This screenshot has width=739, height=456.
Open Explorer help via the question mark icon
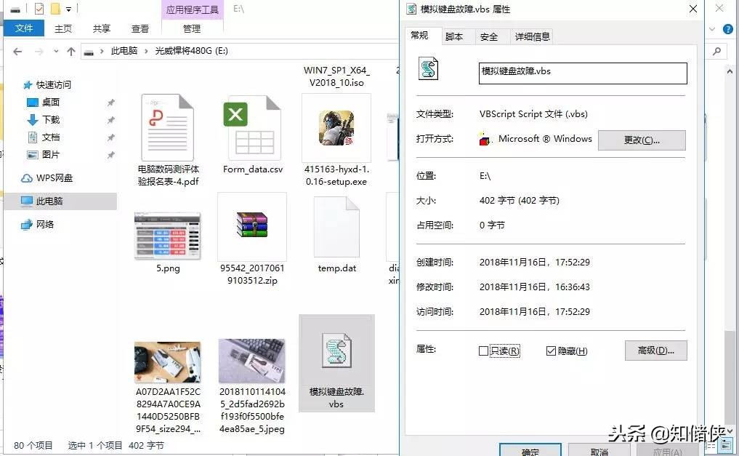point(728,29)
